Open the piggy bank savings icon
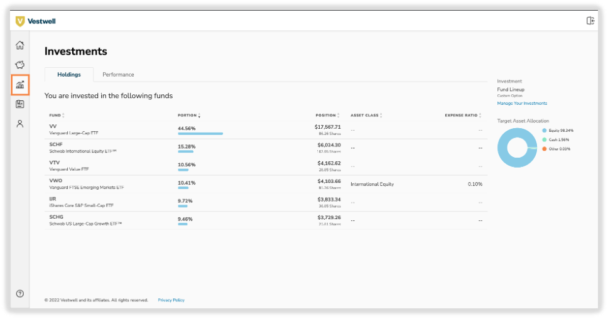The width and height of the screenshot is (608, 319). [19, 65]
